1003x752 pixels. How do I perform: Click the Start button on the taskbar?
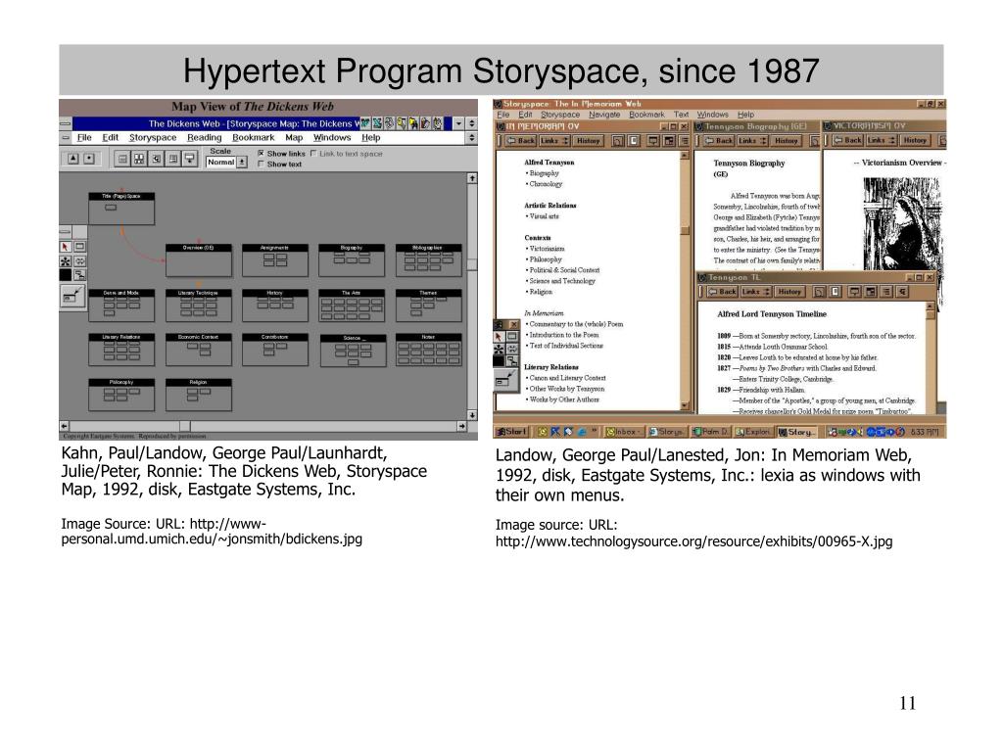[511, 432]
